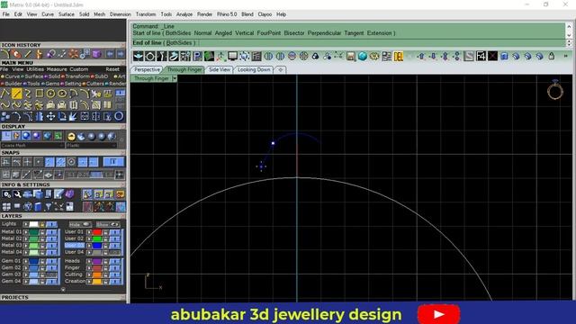Switch to the Perspective viewport tab
576x324 pixels.
click(x=147, y=69)
